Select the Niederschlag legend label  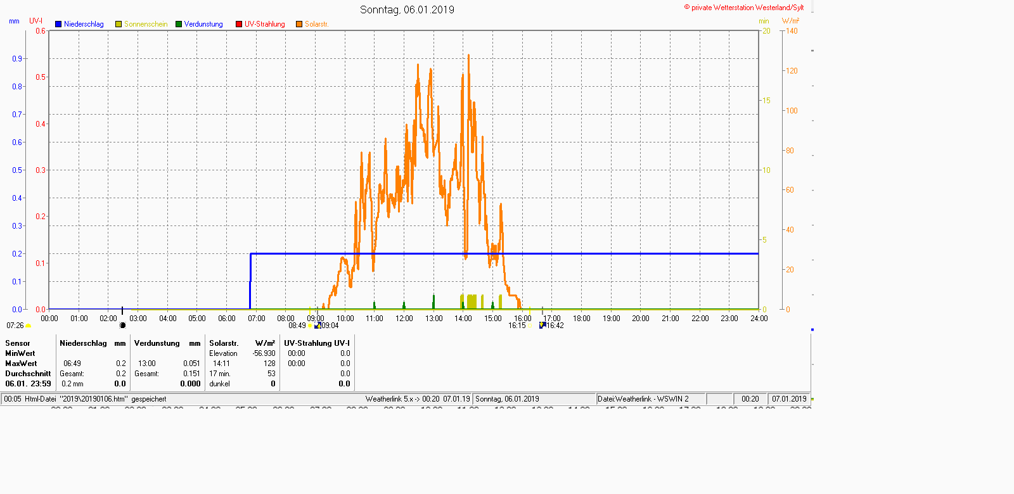click(x=84, y=24)
